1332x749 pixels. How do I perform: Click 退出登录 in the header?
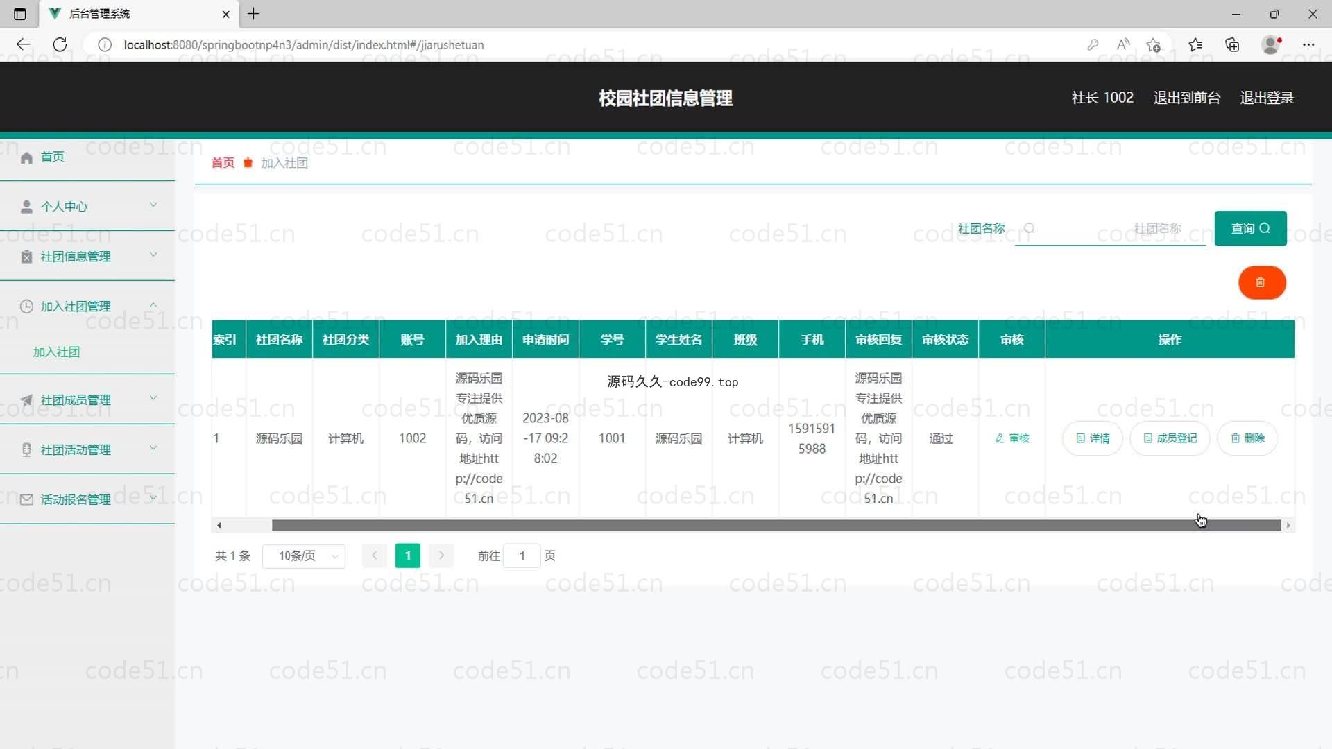(1267, 98)
